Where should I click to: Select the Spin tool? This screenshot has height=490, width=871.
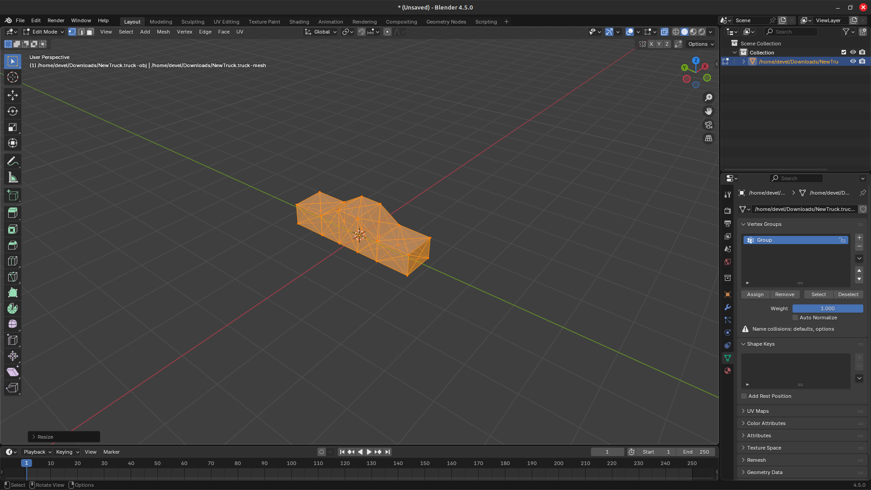(x=13, y=309)
